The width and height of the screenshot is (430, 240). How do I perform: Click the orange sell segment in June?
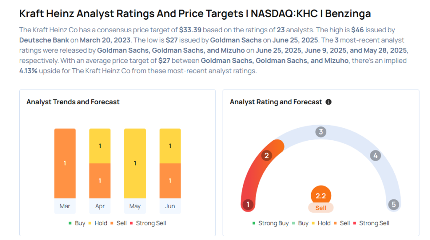pyautogui.click(x=170, y=181)
